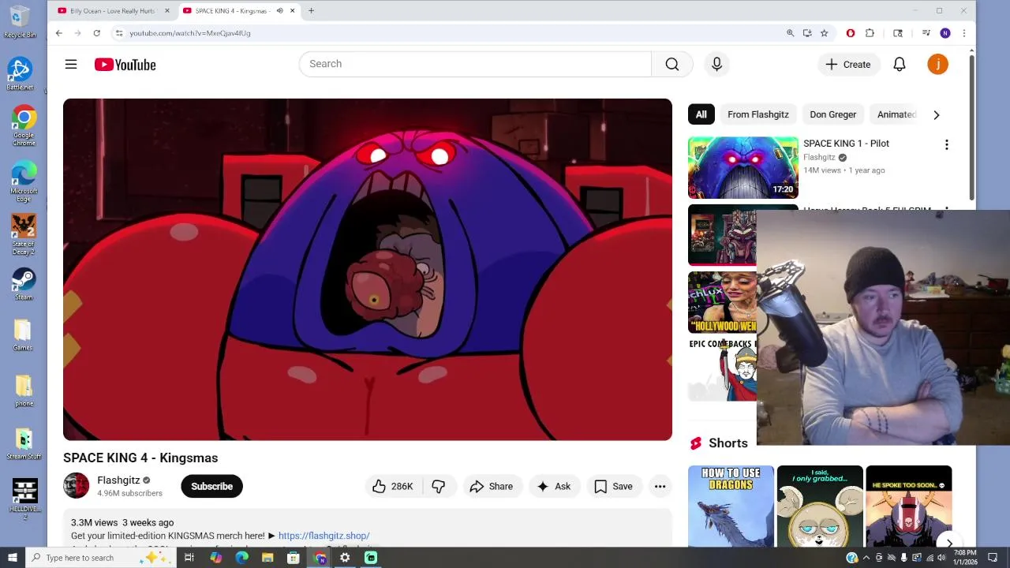Open the red extension icon in the Chrome toolbar
The image size is (1010, 568).
(851, 33)
